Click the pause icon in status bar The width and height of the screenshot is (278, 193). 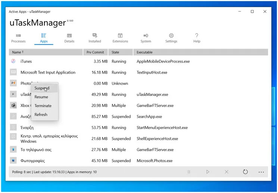coord(189,172)
